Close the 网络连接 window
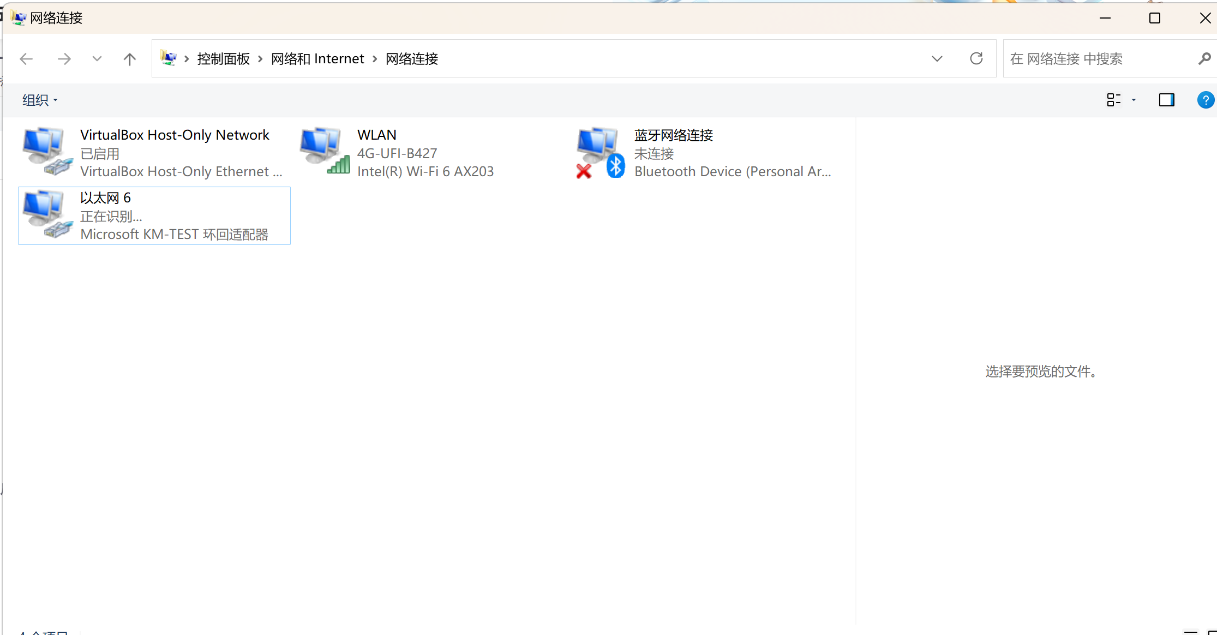Screen dimensions: 1217x635 tap(1206, 18)
